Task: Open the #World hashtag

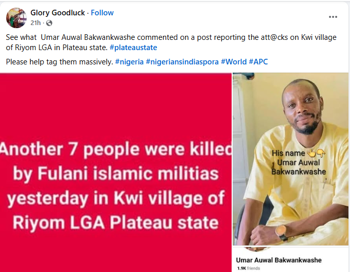Action: (x=234, y=62)
